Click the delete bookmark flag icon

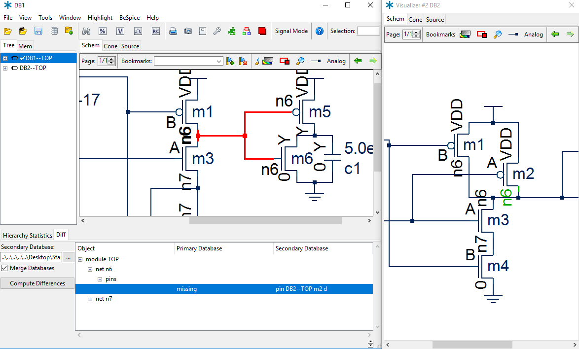point(243,61)
